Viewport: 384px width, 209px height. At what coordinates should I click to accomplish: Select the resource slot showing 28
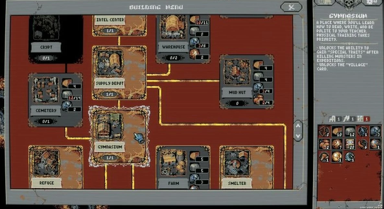(x=349, y=144)
